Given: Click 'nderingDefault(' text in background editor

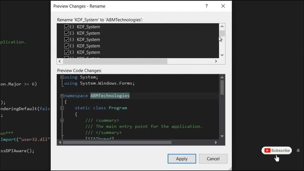Looking at the screenshot, I should [x=19, y=109].
